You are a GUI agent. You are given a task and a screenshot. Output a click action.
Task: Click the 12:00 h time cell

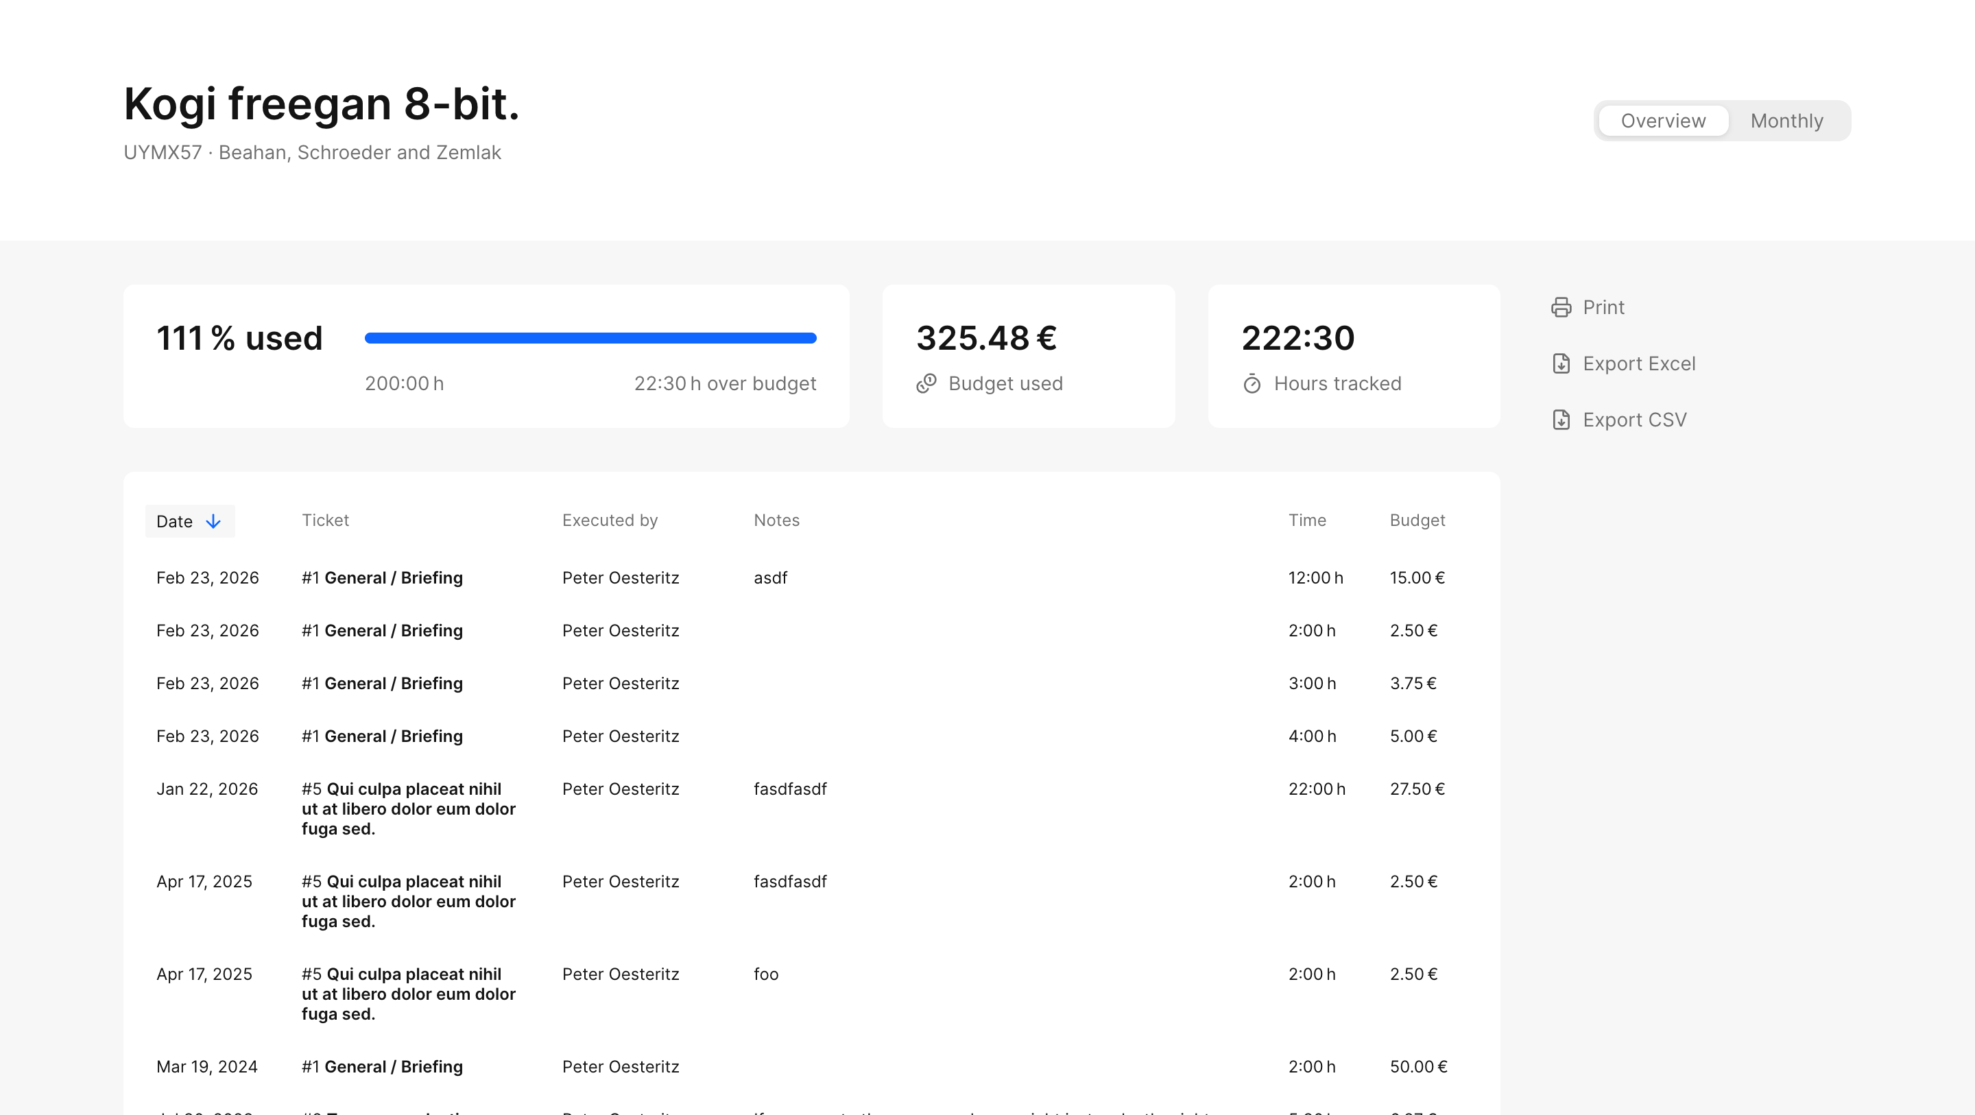pos(1316,578)
